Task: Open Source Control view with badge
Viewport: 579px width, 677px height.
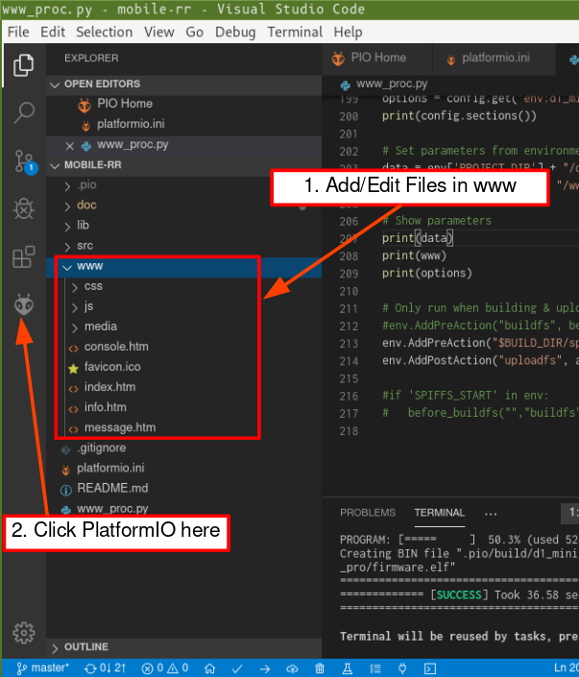Action: point(25,161)
